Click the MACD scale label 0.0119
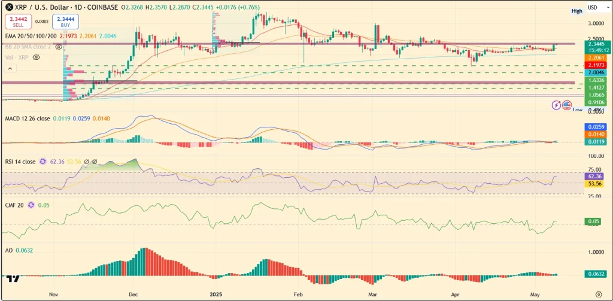This screenshot has height=301, width=613. [595, 142]
